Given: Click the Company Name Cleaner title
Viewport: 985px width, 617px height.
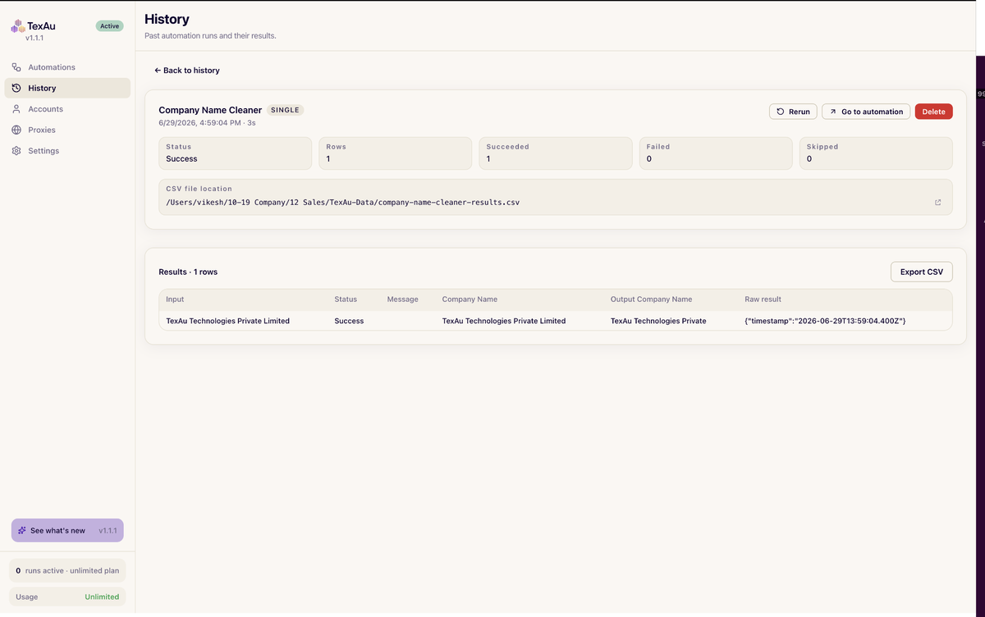Looking at the screenshot, I should [210, 110].
